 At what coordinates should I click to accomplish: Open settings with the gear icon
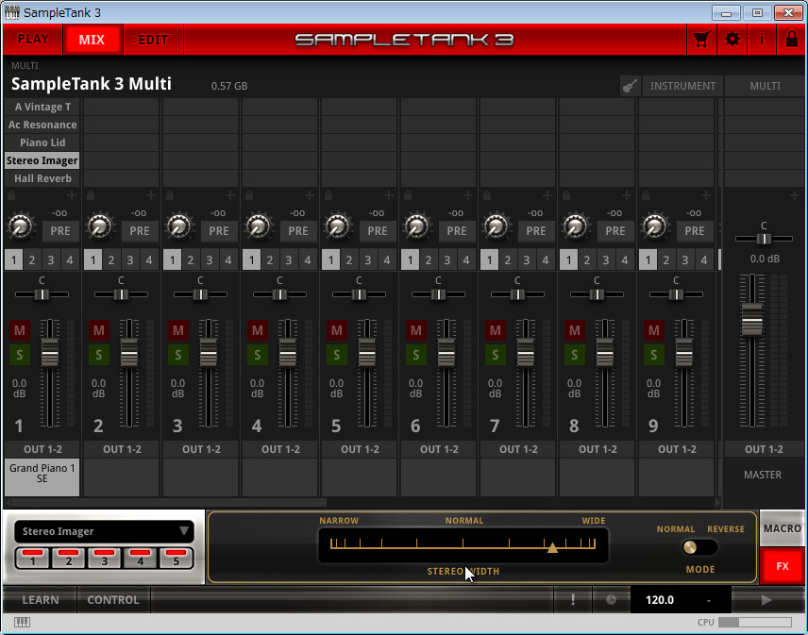tap(732, 39)
